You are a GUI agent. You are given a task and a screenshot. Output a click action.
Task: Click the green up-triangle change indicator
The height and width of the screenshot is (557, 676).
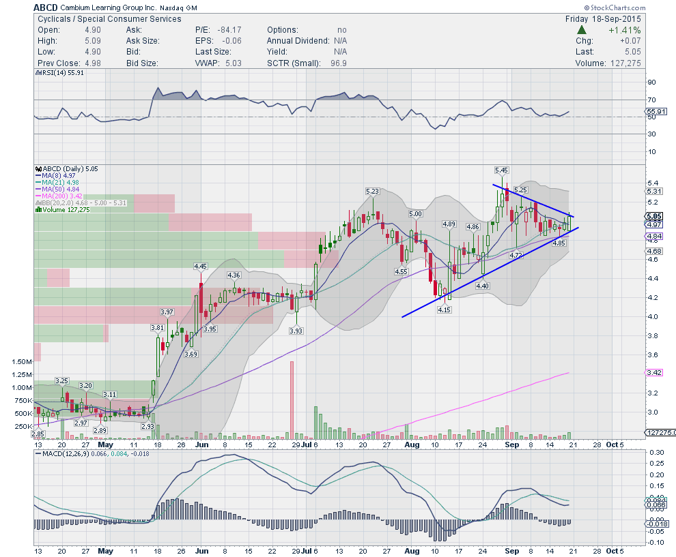tap(582, 30)
